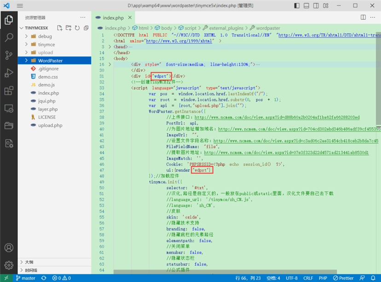Image resolution: width=381 pixels, height=282 pixels.
Task: Open the w3.org xmlns link on line 2
Action: click(179, 41)
